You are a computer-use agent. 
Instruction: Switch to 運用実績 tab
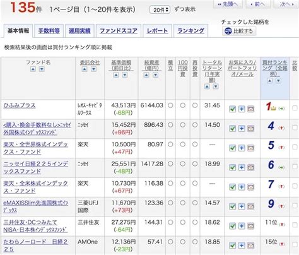79,31
